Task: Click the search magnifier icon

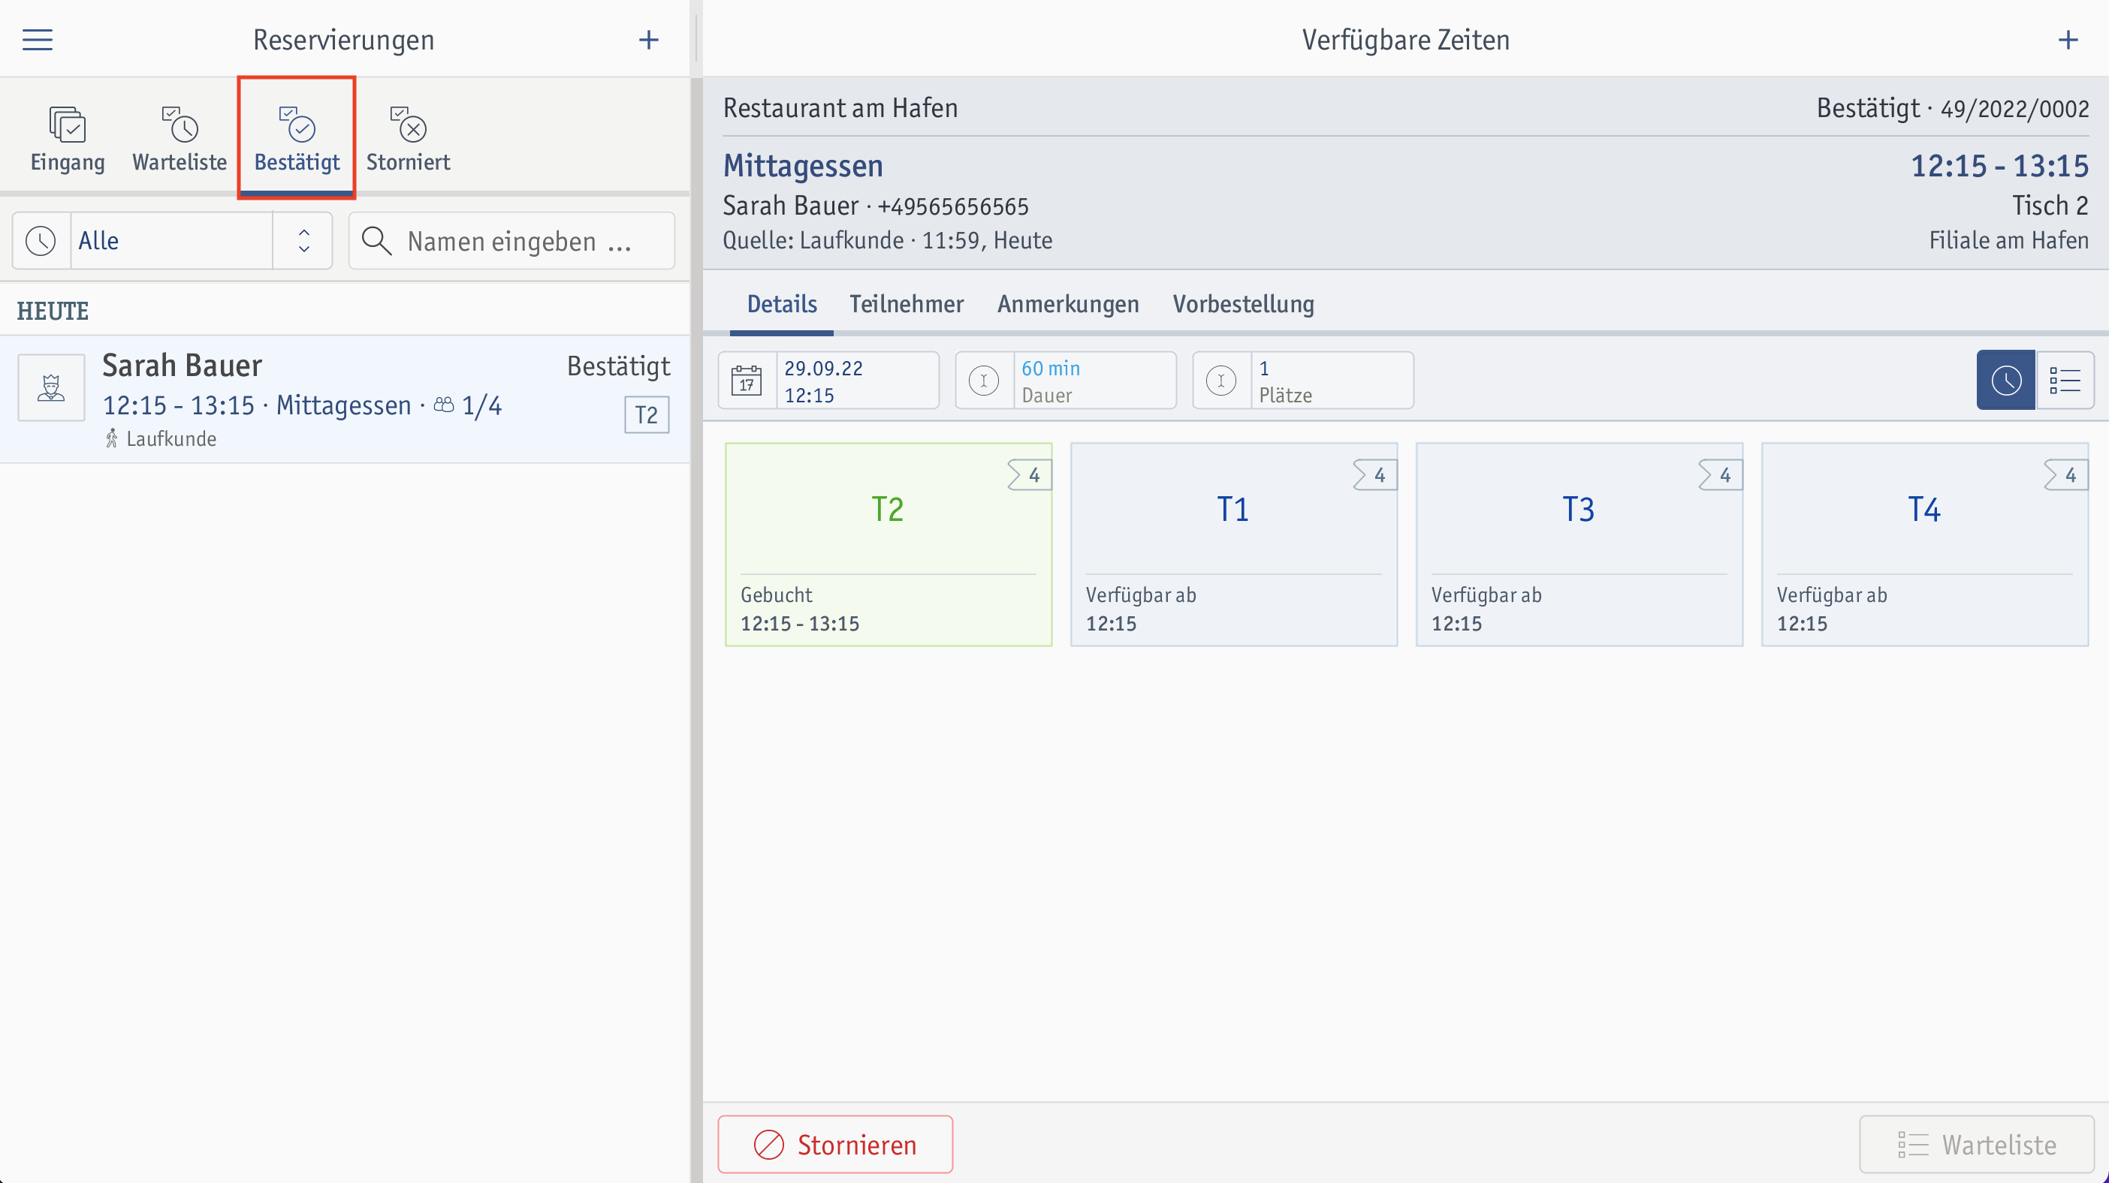Action: [376, 240]
